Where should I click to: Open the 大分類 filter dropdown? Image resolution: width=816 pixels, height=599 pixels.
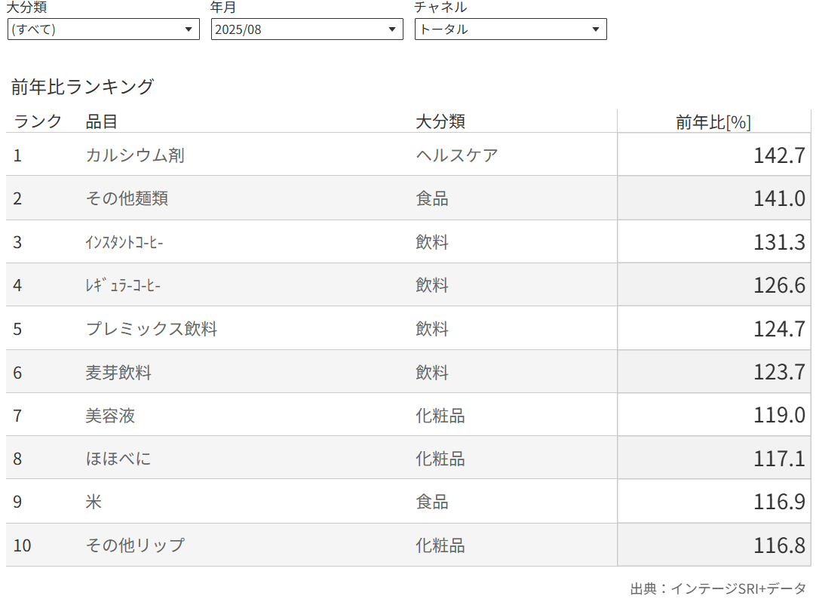pos(103,29)
